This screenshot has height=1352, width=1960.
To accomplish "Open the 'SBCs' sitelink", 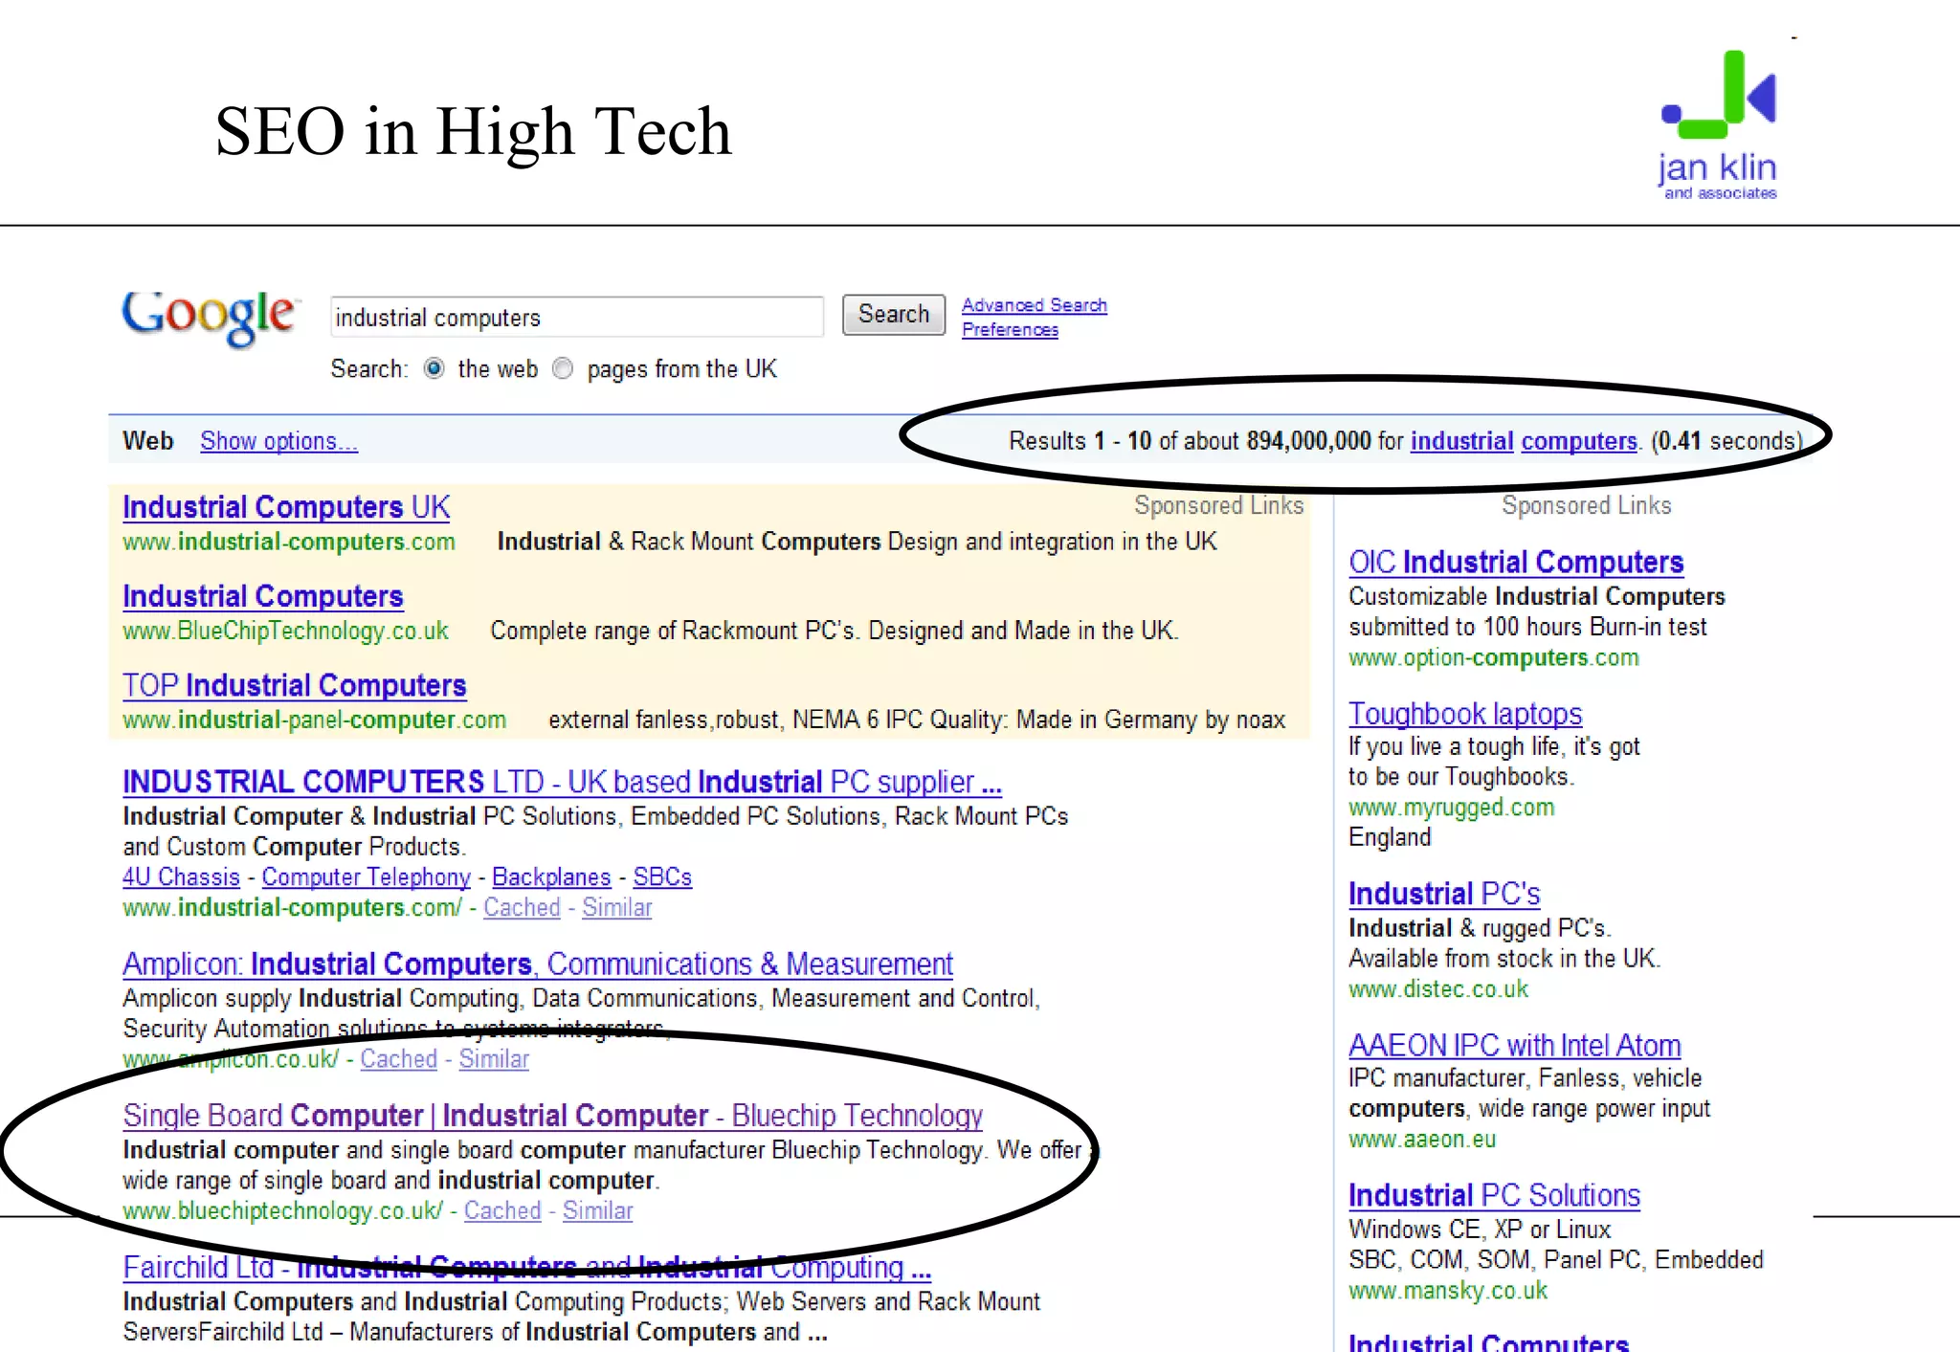I will pos(662,877).
